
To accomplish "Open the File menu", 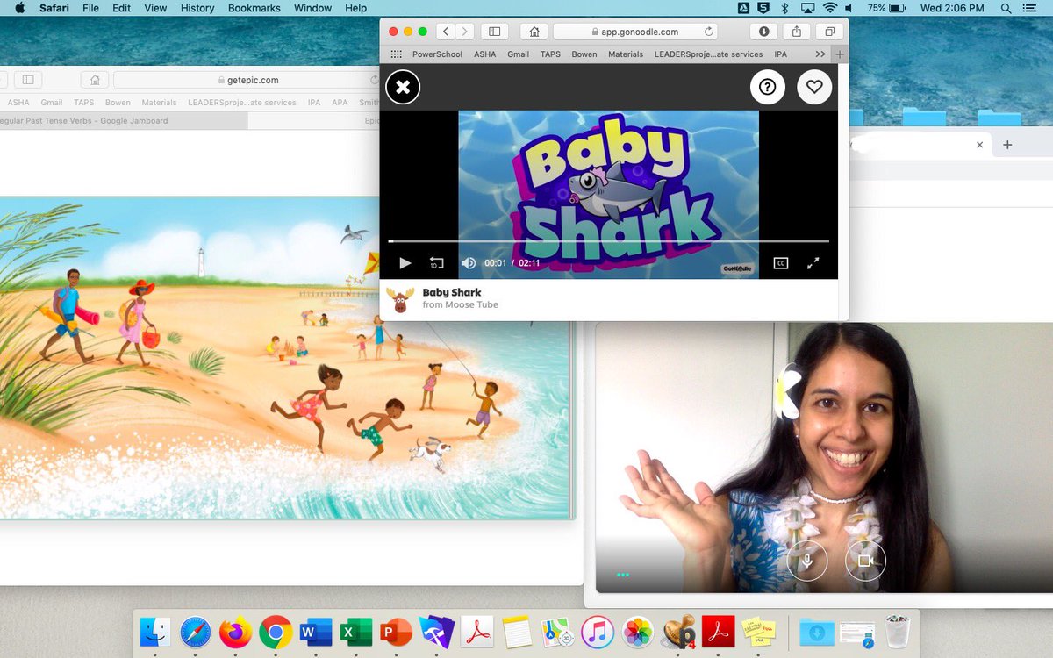I will pos(90,8).
